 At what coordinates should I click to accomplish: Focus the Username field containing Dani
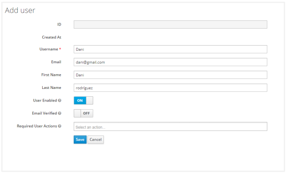point(170,49)
